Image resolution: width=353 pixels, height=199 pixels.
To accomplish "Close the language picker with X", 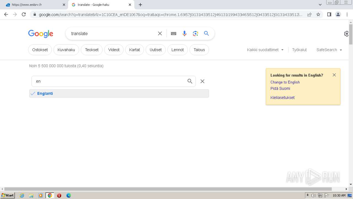I will 202,81.
